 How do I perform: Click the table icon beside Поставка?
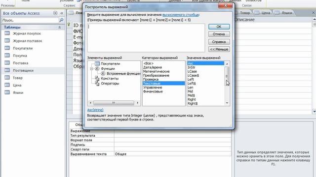click(7, 63)
